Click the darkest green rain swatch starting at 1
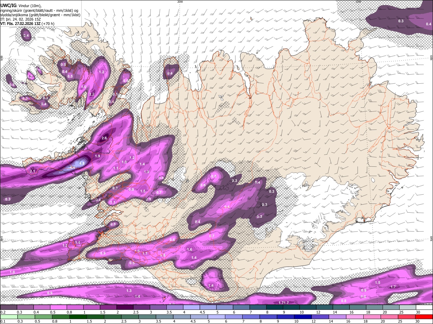433x324 pixels. coord(78,317)
